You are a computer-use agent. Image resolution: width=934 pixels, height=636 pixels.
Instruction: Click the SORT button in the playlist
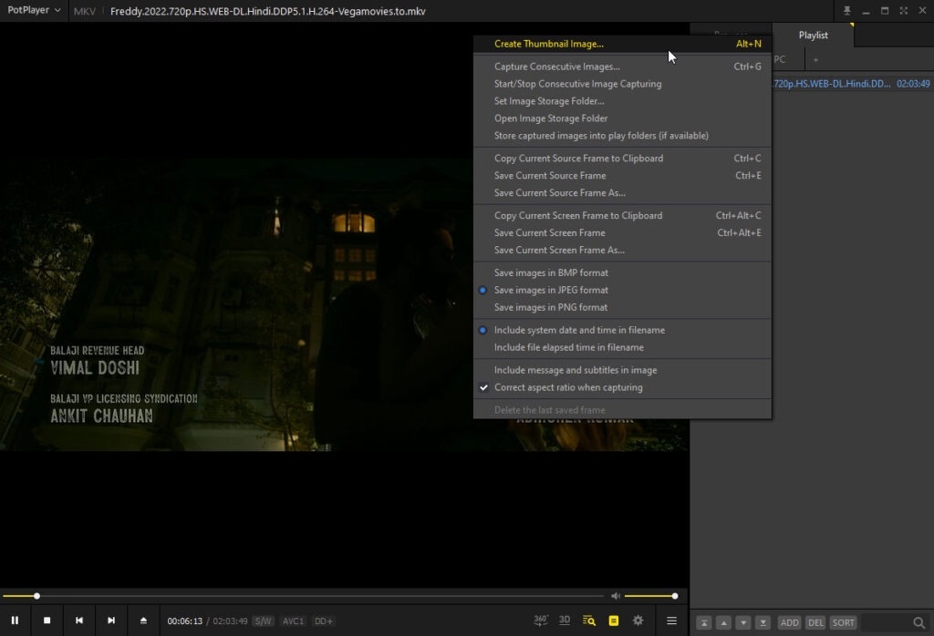843,622
